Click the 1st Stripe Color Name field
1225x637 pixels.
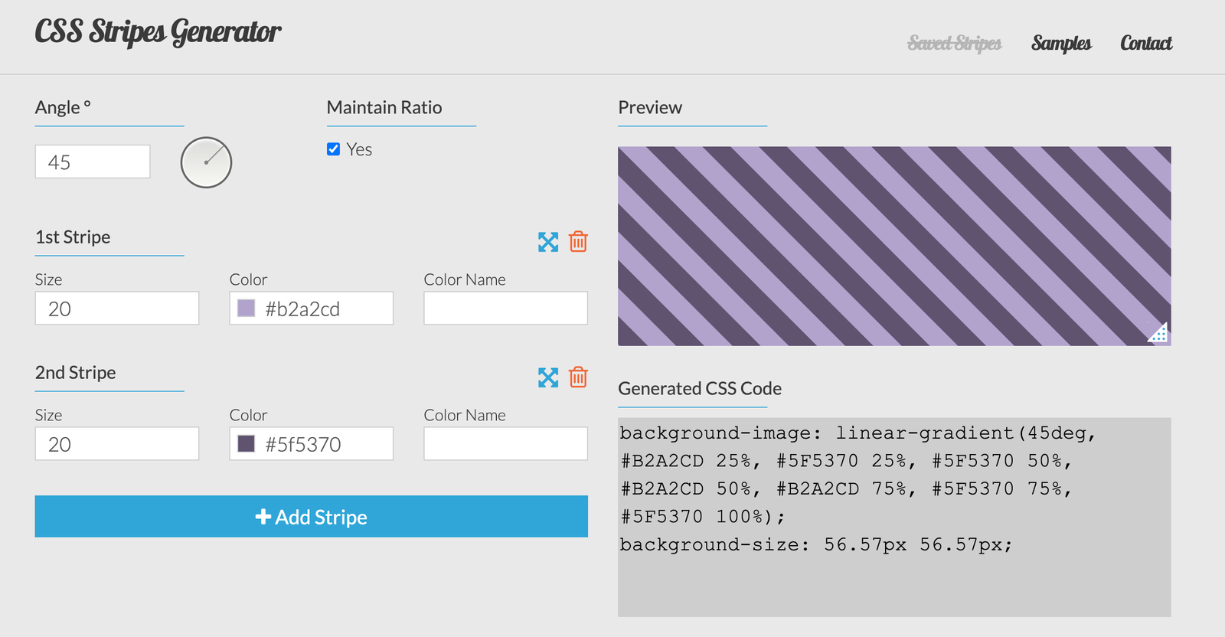click(x=505, y=309)
